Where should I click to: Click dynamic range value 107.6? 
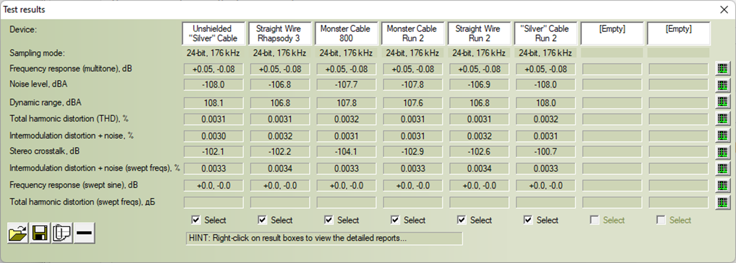coord(412,103)
